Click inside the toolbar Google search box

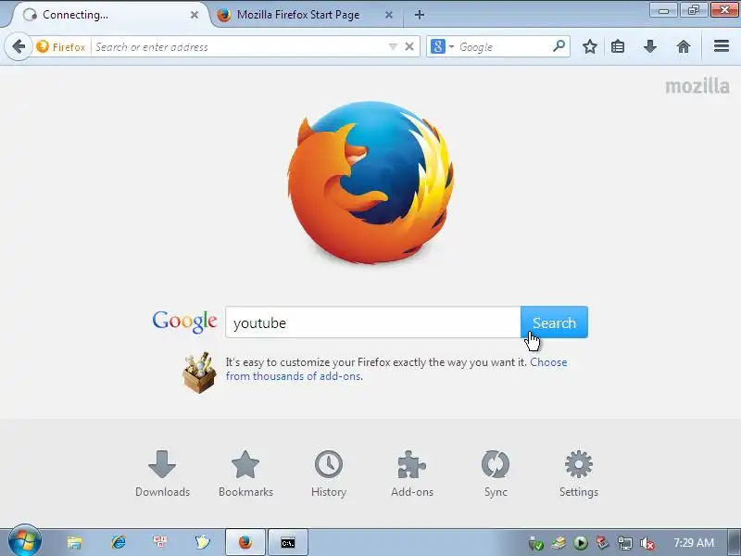[x=503, y=47]
